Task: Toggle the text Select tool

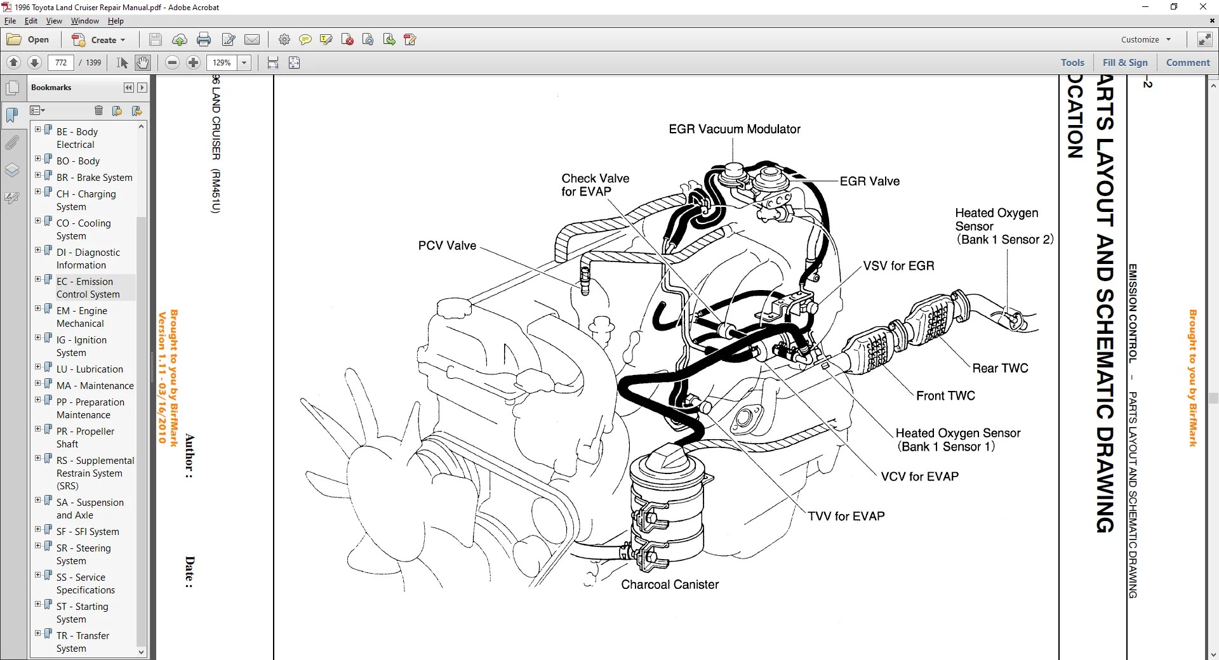Action: coord(122,62)
